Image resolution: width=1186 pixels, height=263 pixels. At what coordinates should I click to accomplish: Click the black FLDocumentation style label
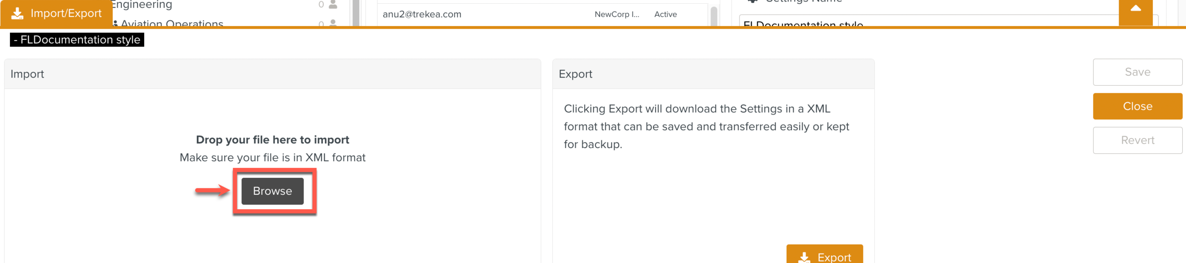77,40
